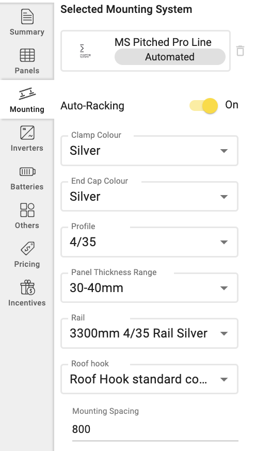This screenshot has width=255, height=451.
Task: Open the Pricing tag icon
Action: pos(27,248)
